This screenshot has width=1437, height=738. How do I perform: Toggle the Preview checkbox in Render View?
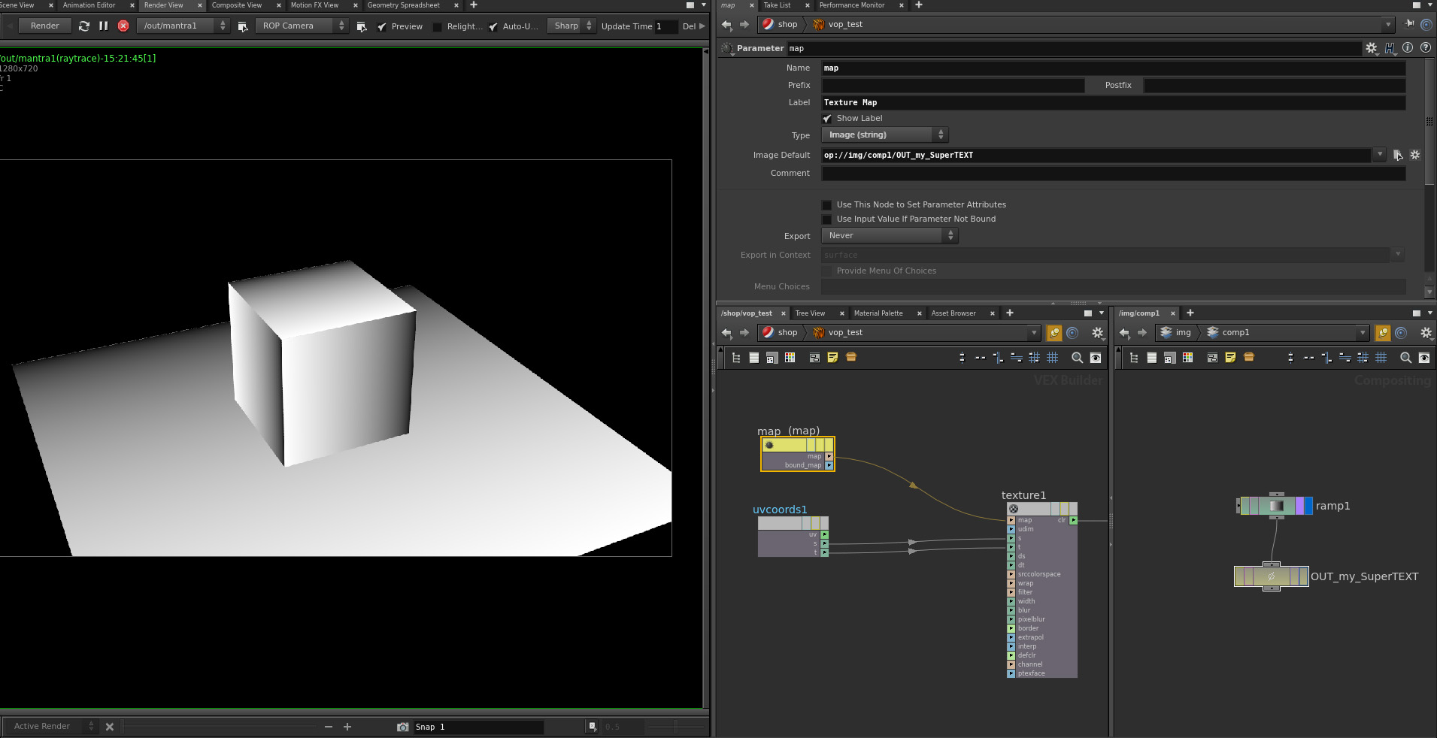tap(382, 26)
